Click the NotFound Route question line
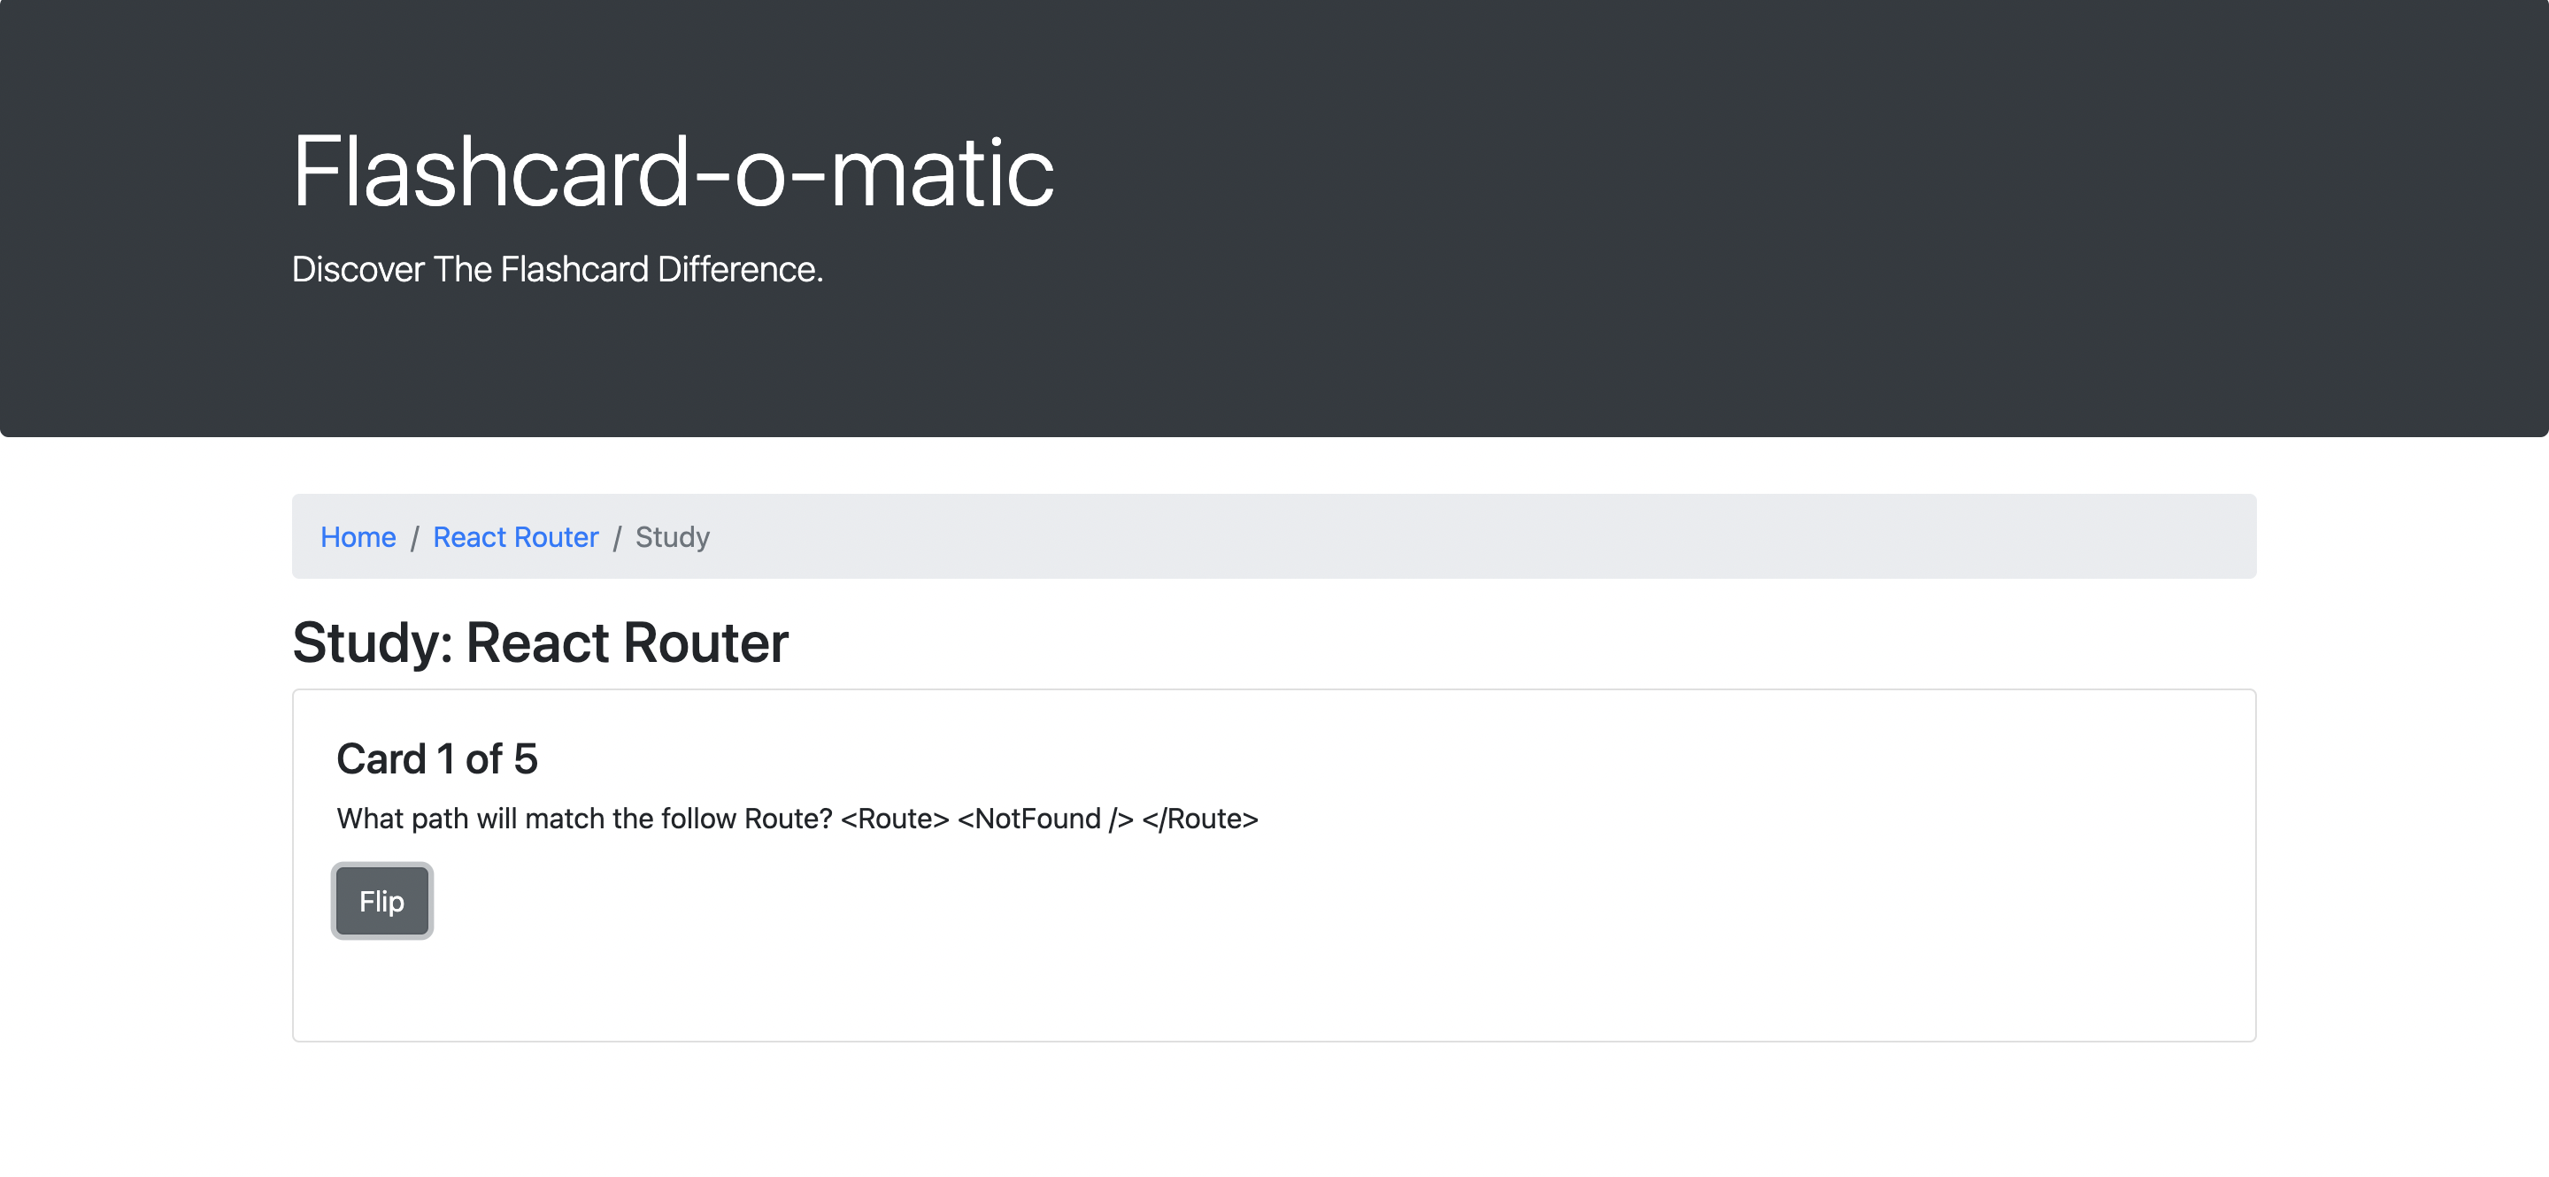Screen dimensions: 2549x1177 797,818
